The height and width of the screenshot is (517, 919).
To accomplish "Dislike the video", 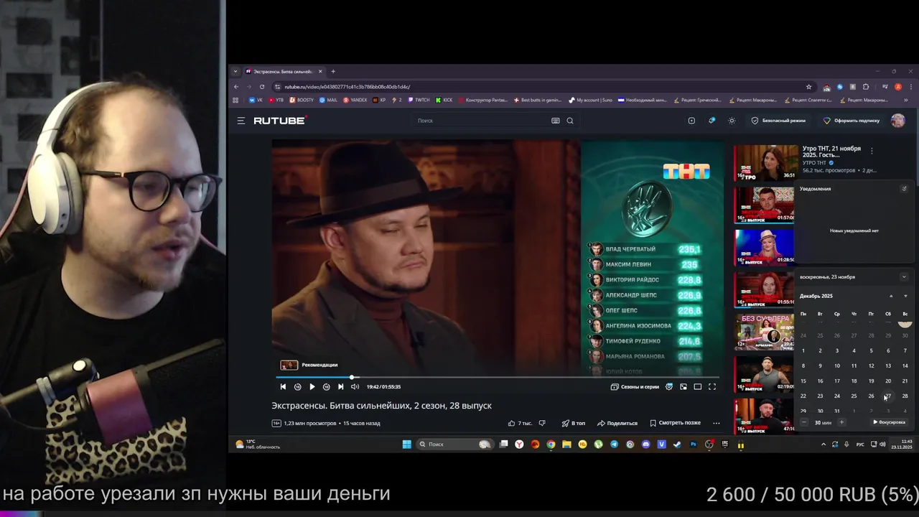I will pyautogui.click(x=542, y=423).
